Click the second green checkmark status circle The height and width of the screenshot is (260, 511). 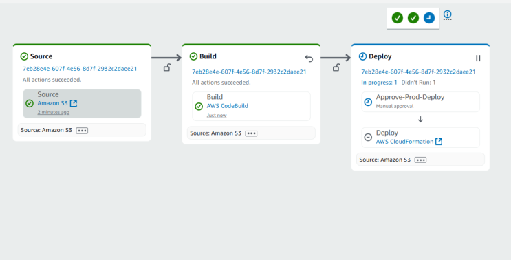(413, 18)
